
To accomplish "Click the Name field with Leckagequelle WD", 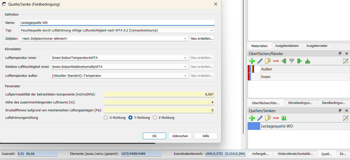I will point(117,23).
